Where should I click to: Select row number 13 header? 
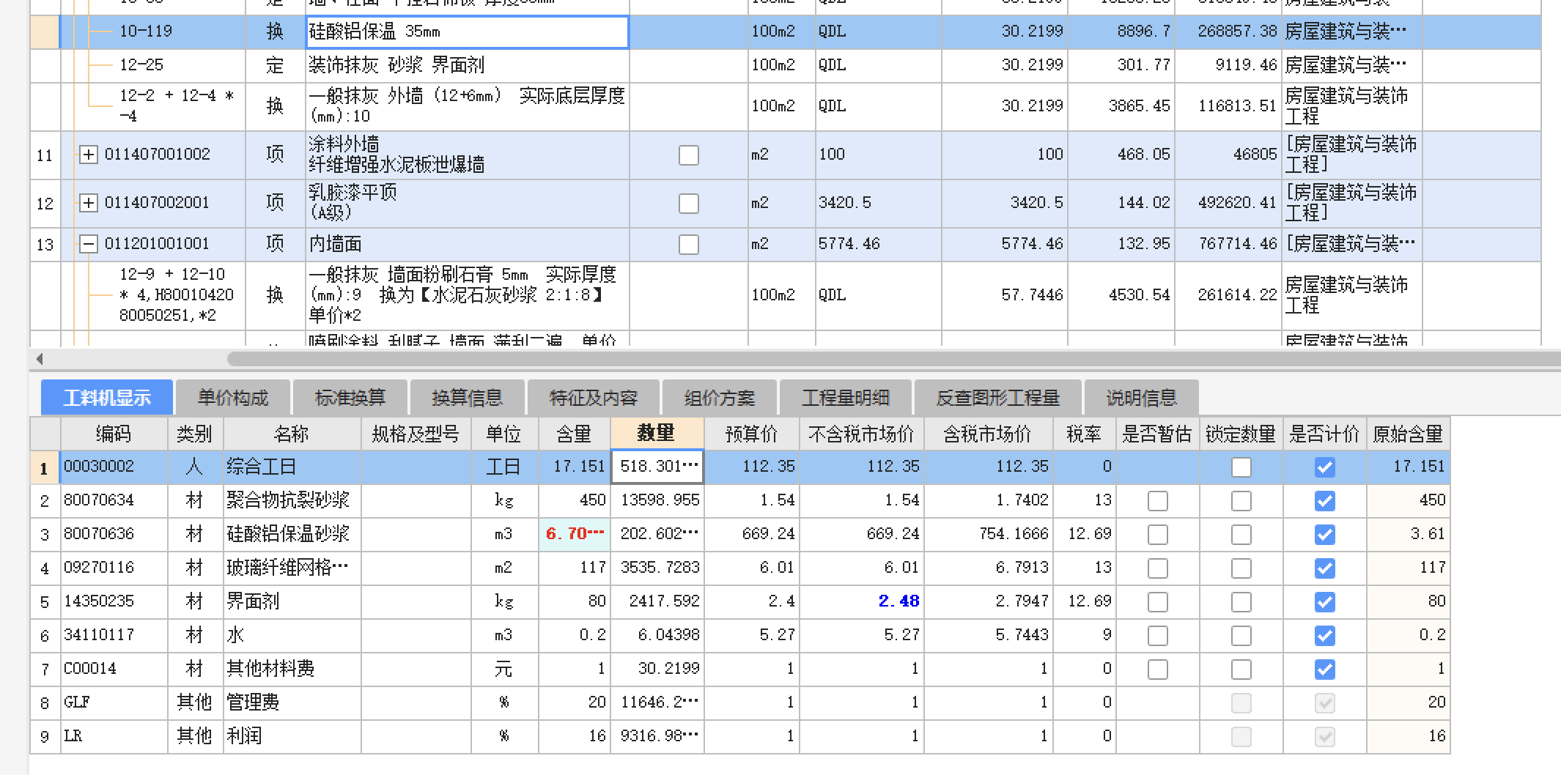pyautogui.click(x=45, y=244)
